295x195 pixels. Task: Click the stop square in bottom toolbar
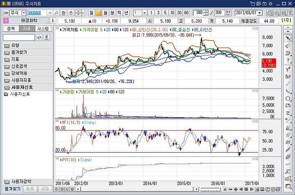(x=246, y=189)
